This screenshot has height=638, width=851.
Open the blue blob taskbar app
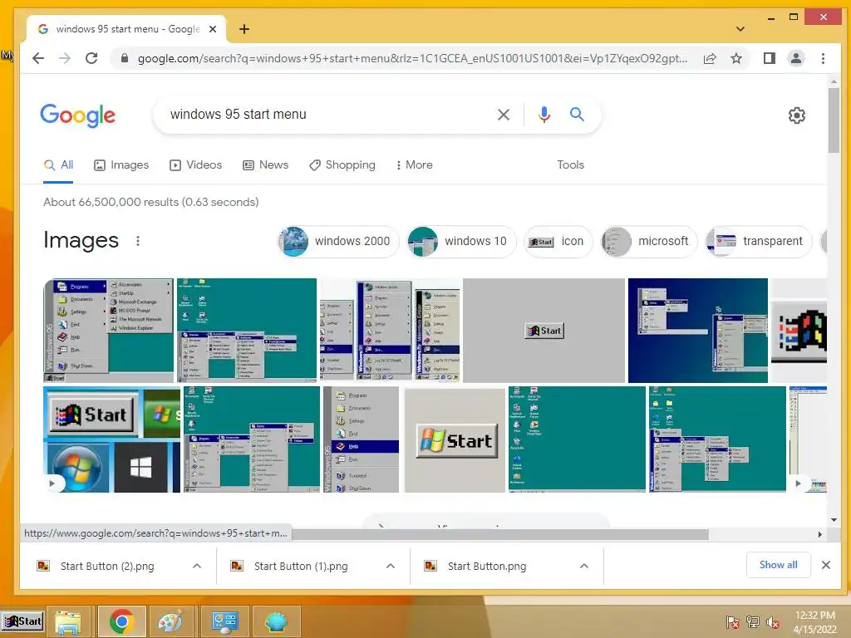pyautogui.click(x=276, y=621)
